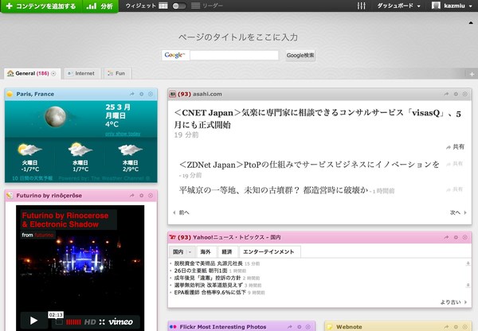Toggle HD quality on Vimeo player
The height and width of the screenshot is (331, 478).
pos(90,321)
